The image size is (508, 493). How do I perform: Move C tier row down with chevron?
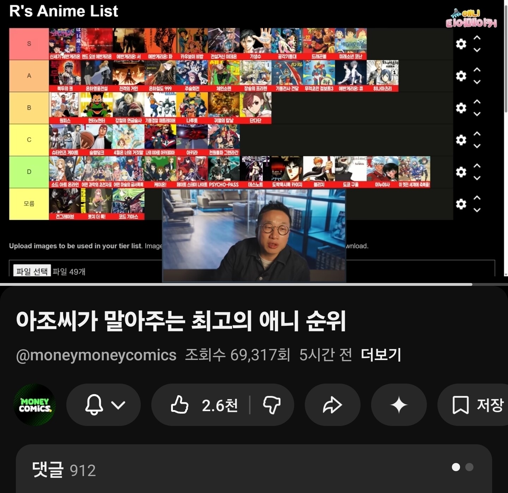click(477, 146)
